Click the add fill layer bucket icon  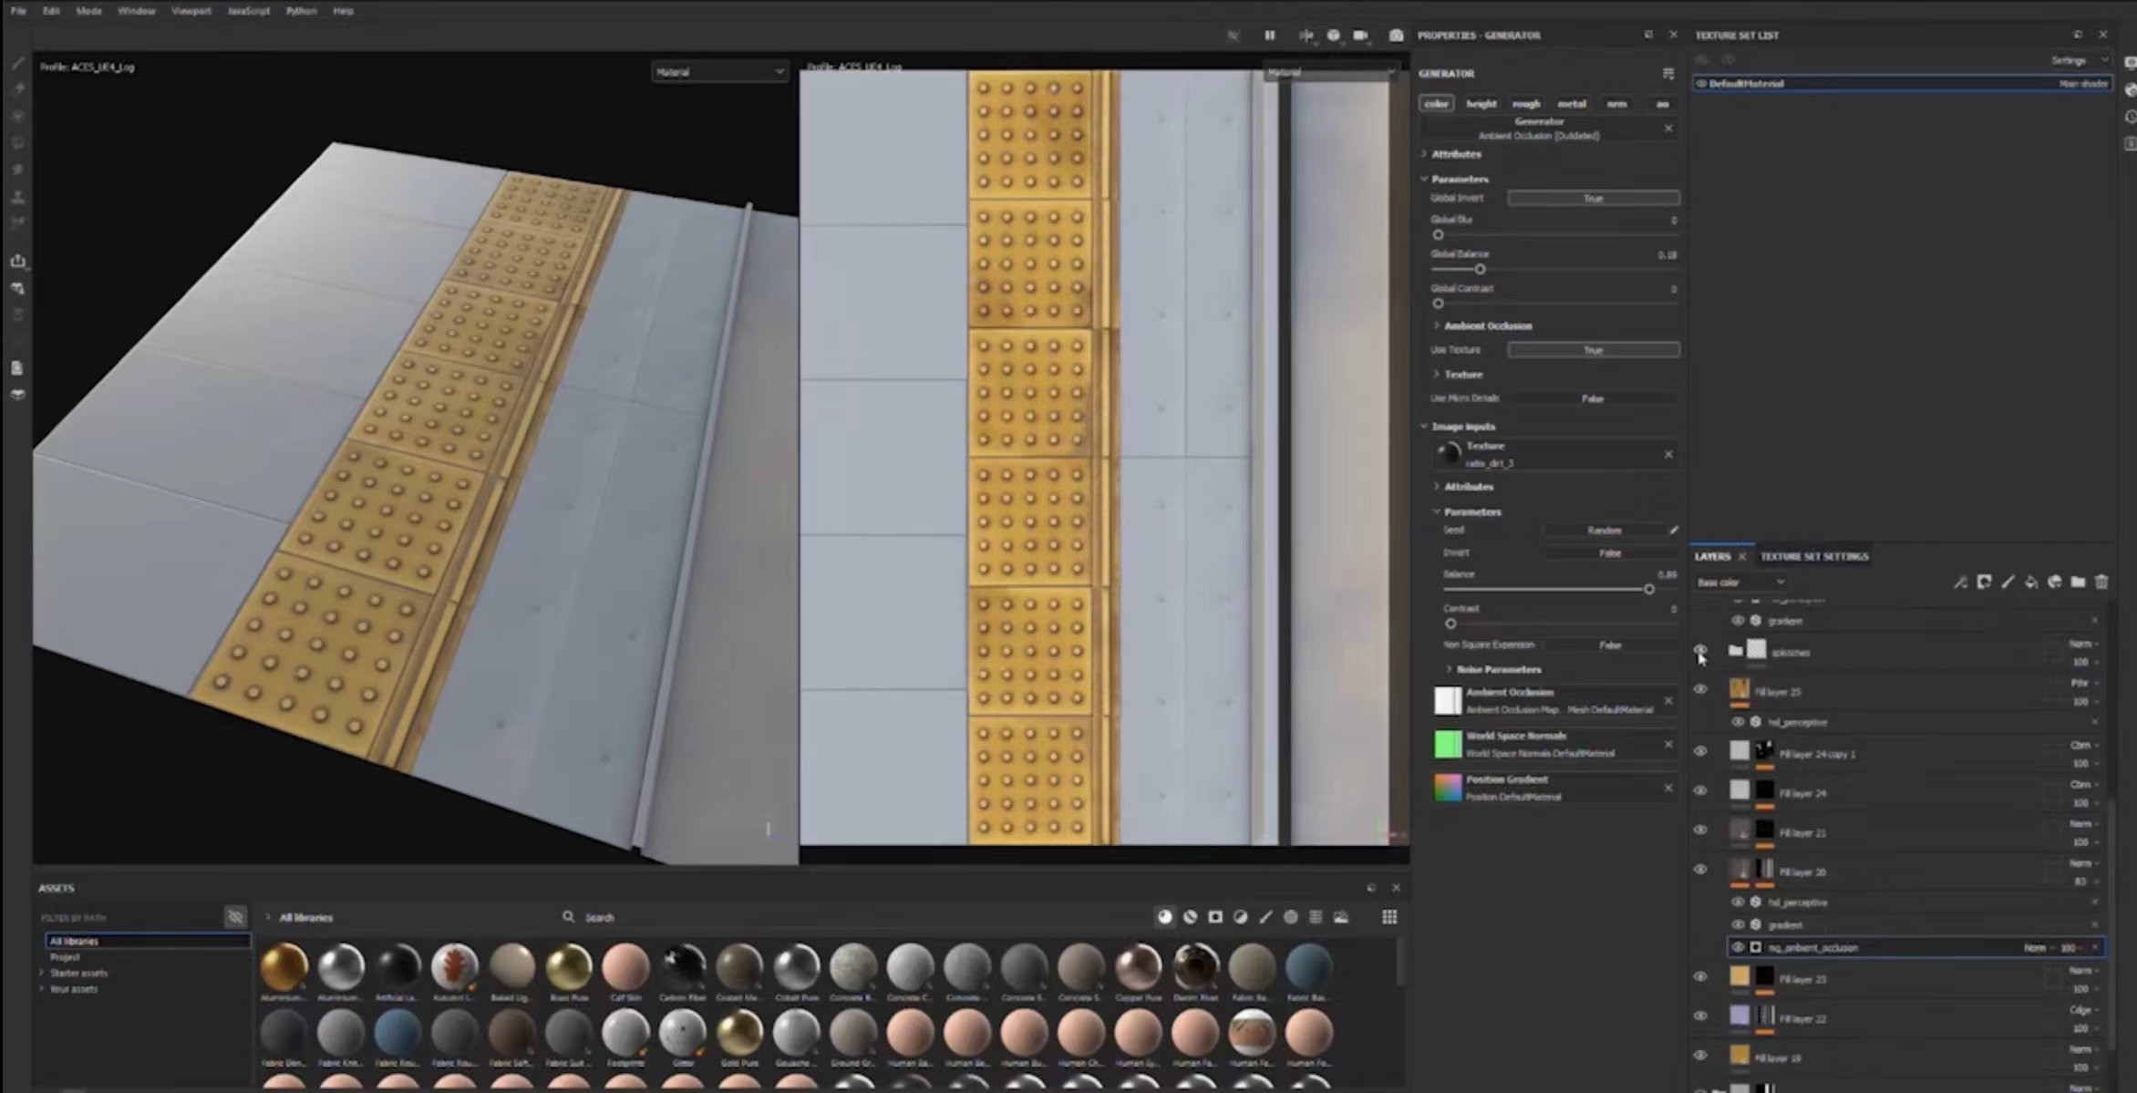2031,583
